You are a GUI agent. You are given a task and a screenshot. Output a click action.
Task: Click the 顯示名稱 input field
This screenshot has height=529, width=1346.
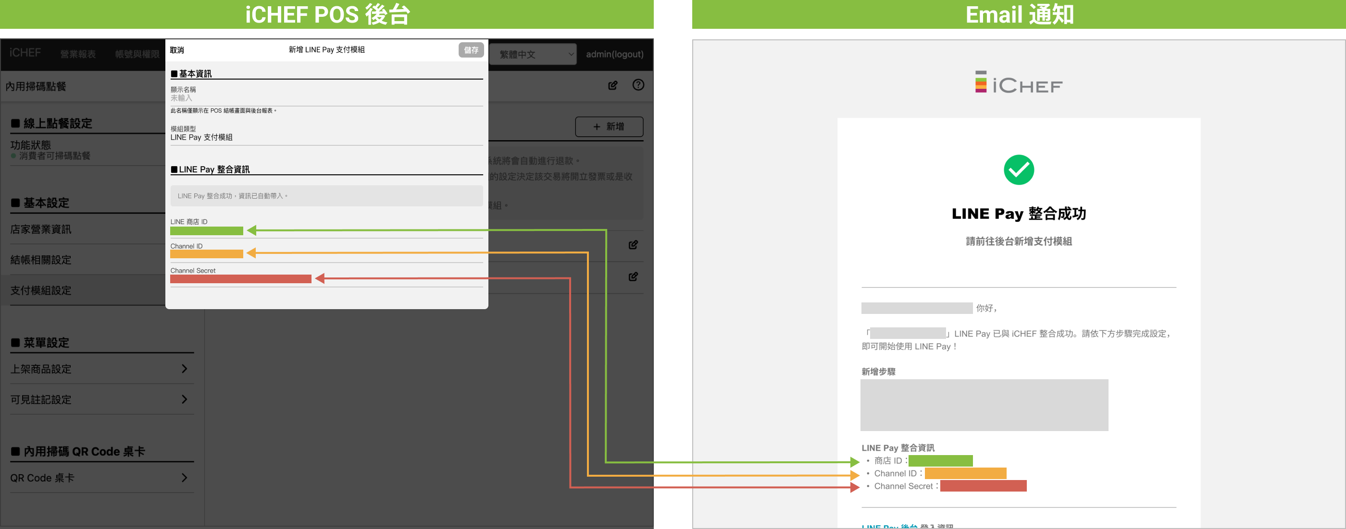click(326, 98)
